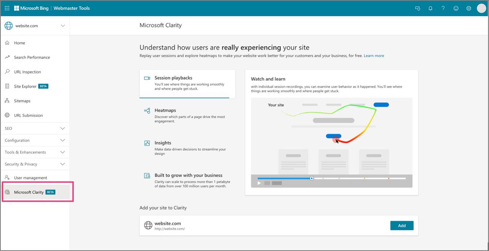
Task: Click the Microsoft Clarity page title
Action: pos(161,25)
